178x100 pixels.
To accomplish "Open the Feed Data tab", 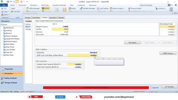I will (x=36, y=17).
